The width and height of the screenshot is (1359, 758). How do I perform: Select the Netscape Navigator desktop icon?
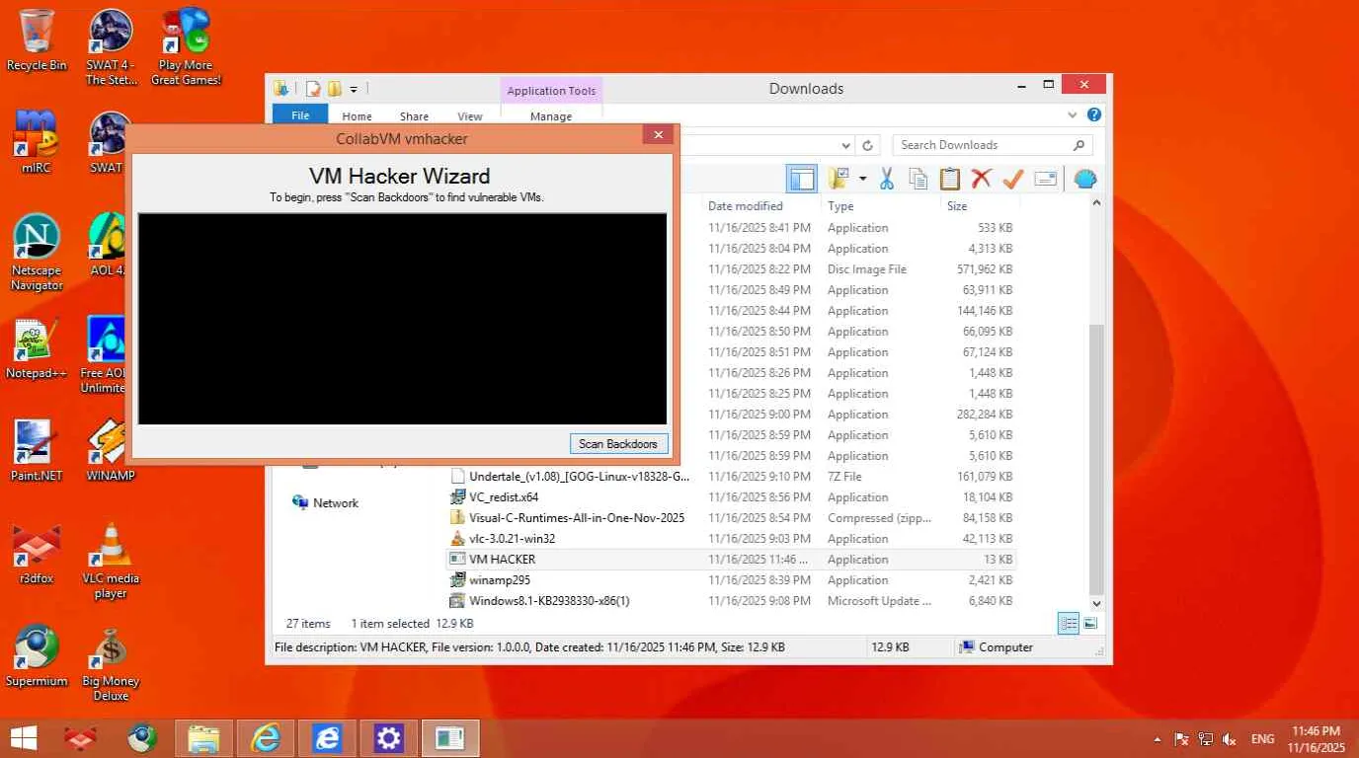pos(37,253)
